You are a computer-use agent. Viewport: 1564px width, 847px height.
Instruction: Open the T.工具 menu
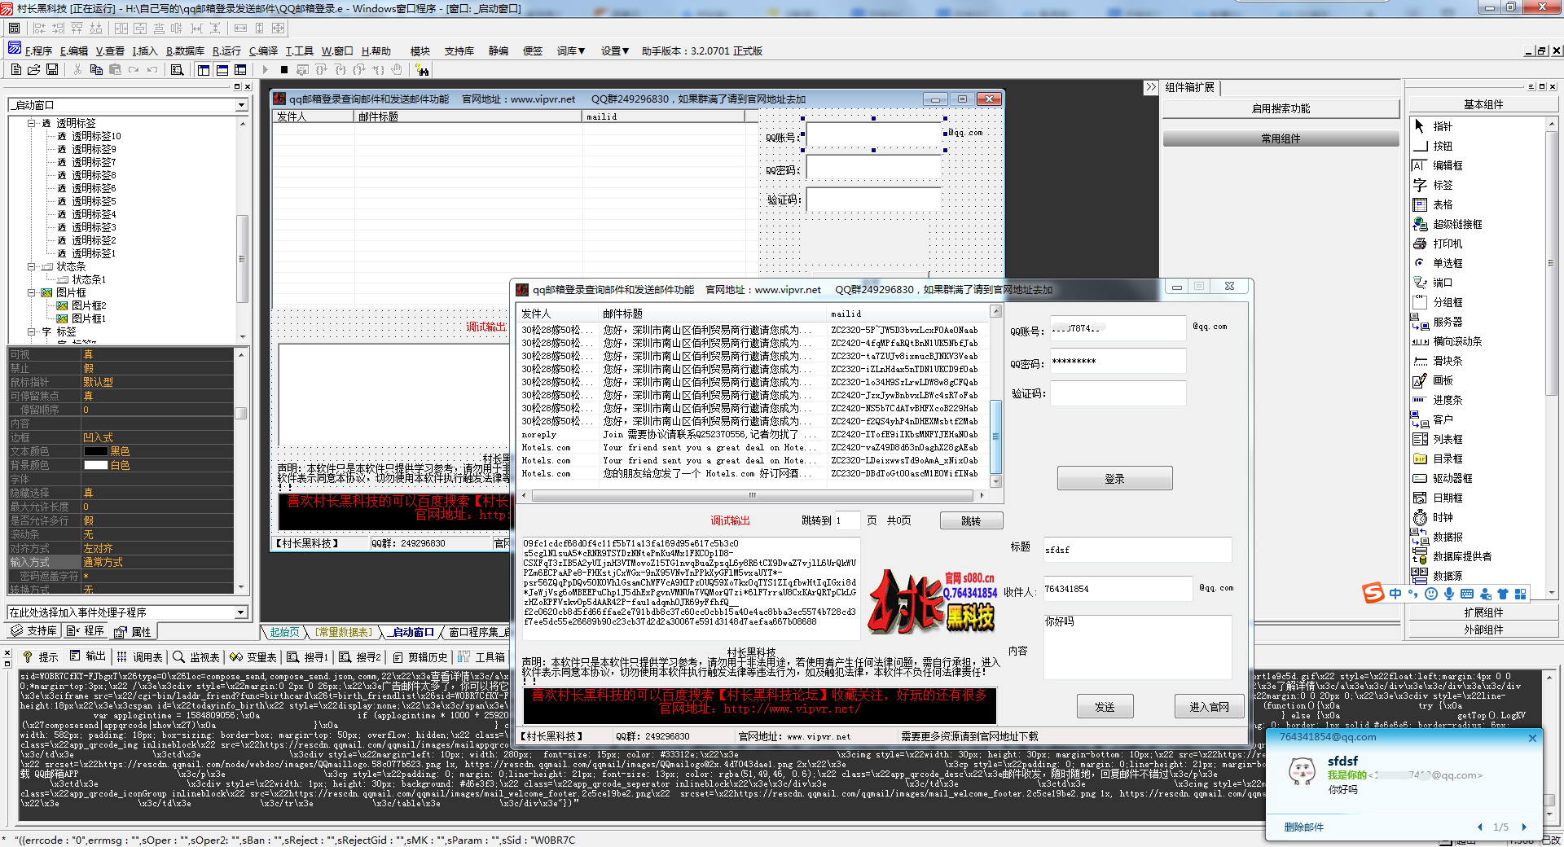pyautogui.click(x=299, y=50)
